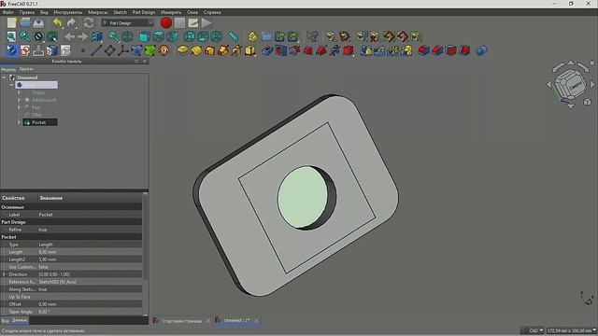This screenshot has height=336, width=598.
Task: Create a green shape binder
Action: point(150,50)
